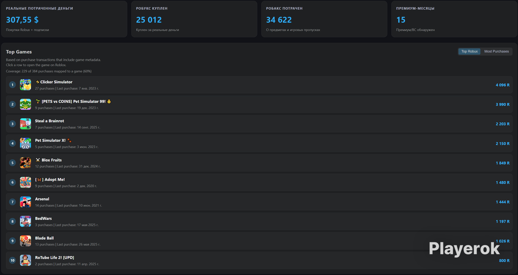The height and width of the screenshot is (275, 518).
Task: Click the 15 premium months value
Action: pos(401,20)
